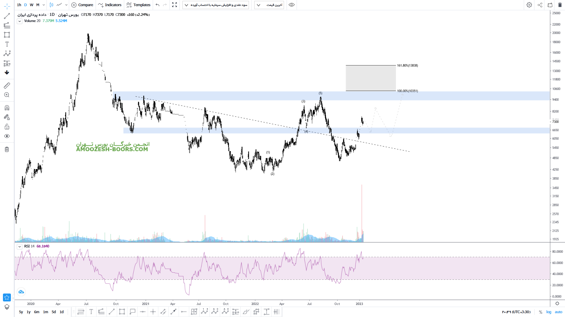Click the zoom in magnifier tool
The height and width of the screenshot is (317, 565).
click(7, 95)
